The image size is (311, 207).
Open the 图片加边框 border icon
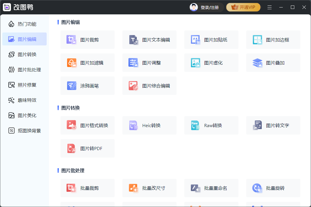coord(257,40)
